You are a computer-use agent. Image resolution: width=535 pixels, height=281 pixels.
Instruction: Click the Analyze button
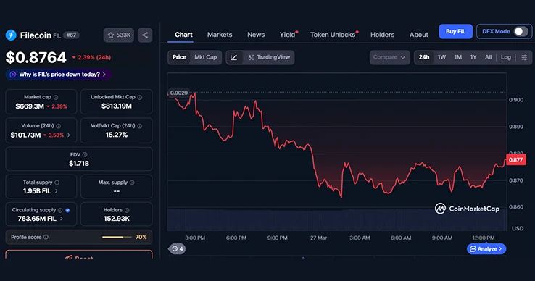click(x=486, y=249)
